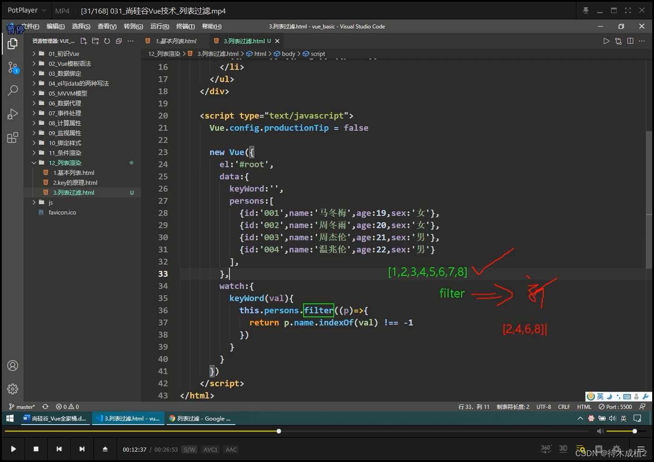Open the 选择(S) menu

pos(81,26)
